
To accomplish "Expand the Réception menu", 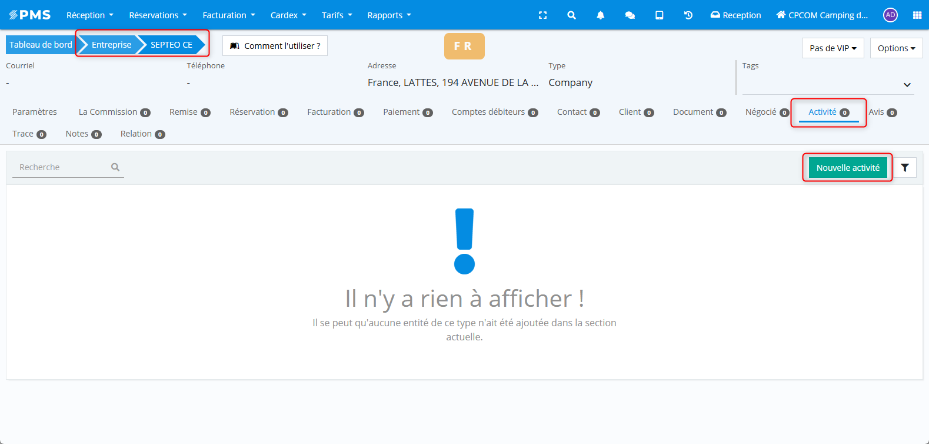I will point(89,15).
